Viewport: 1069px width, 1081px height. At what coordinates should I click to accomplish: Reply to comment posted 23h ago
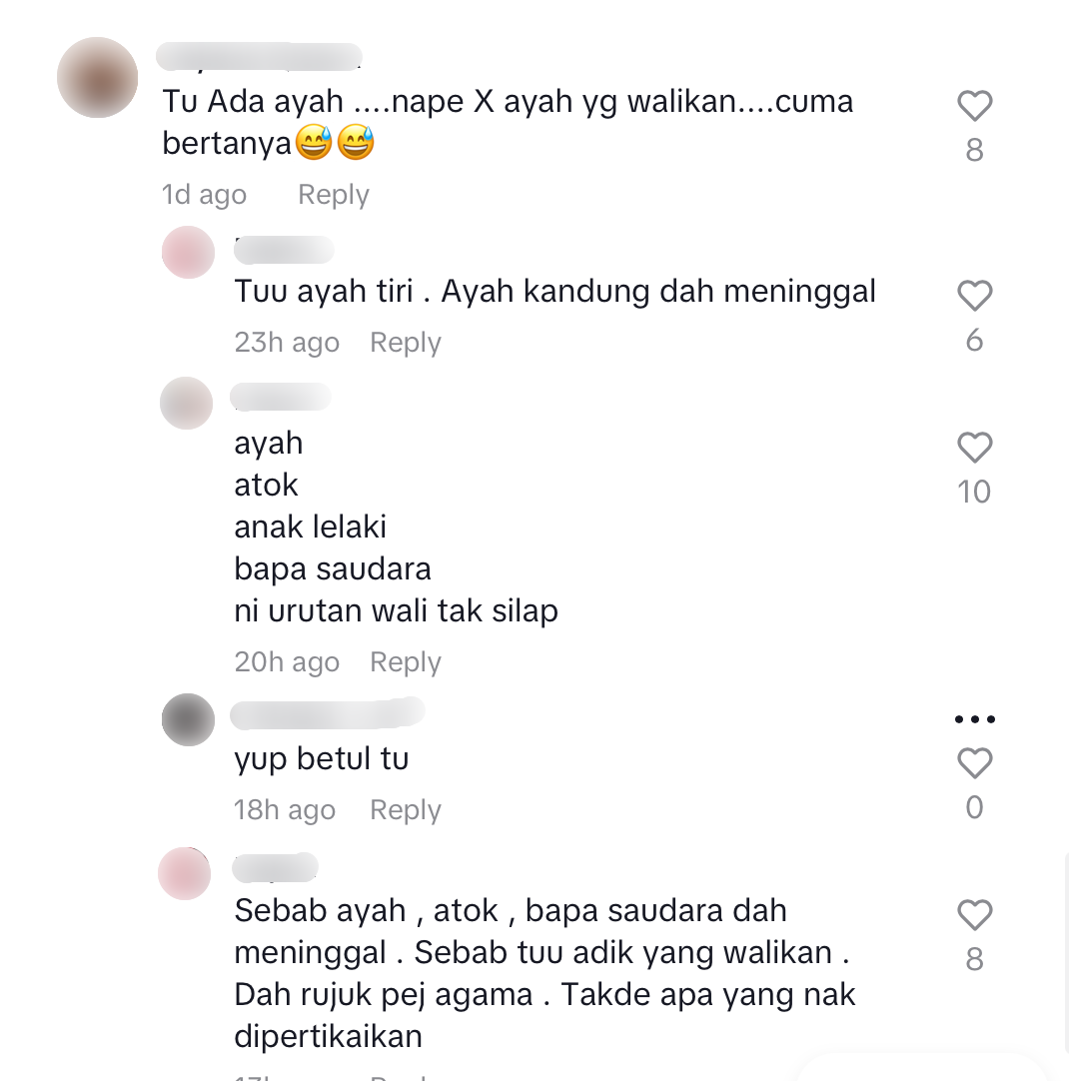(406, 343)
